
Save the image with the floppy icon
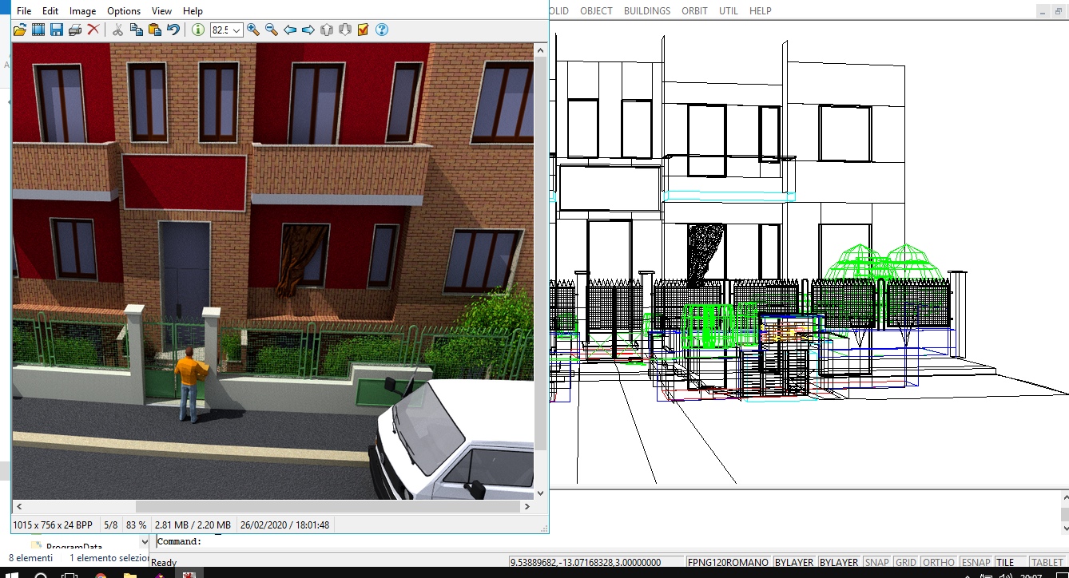click(x=57, y=30)
